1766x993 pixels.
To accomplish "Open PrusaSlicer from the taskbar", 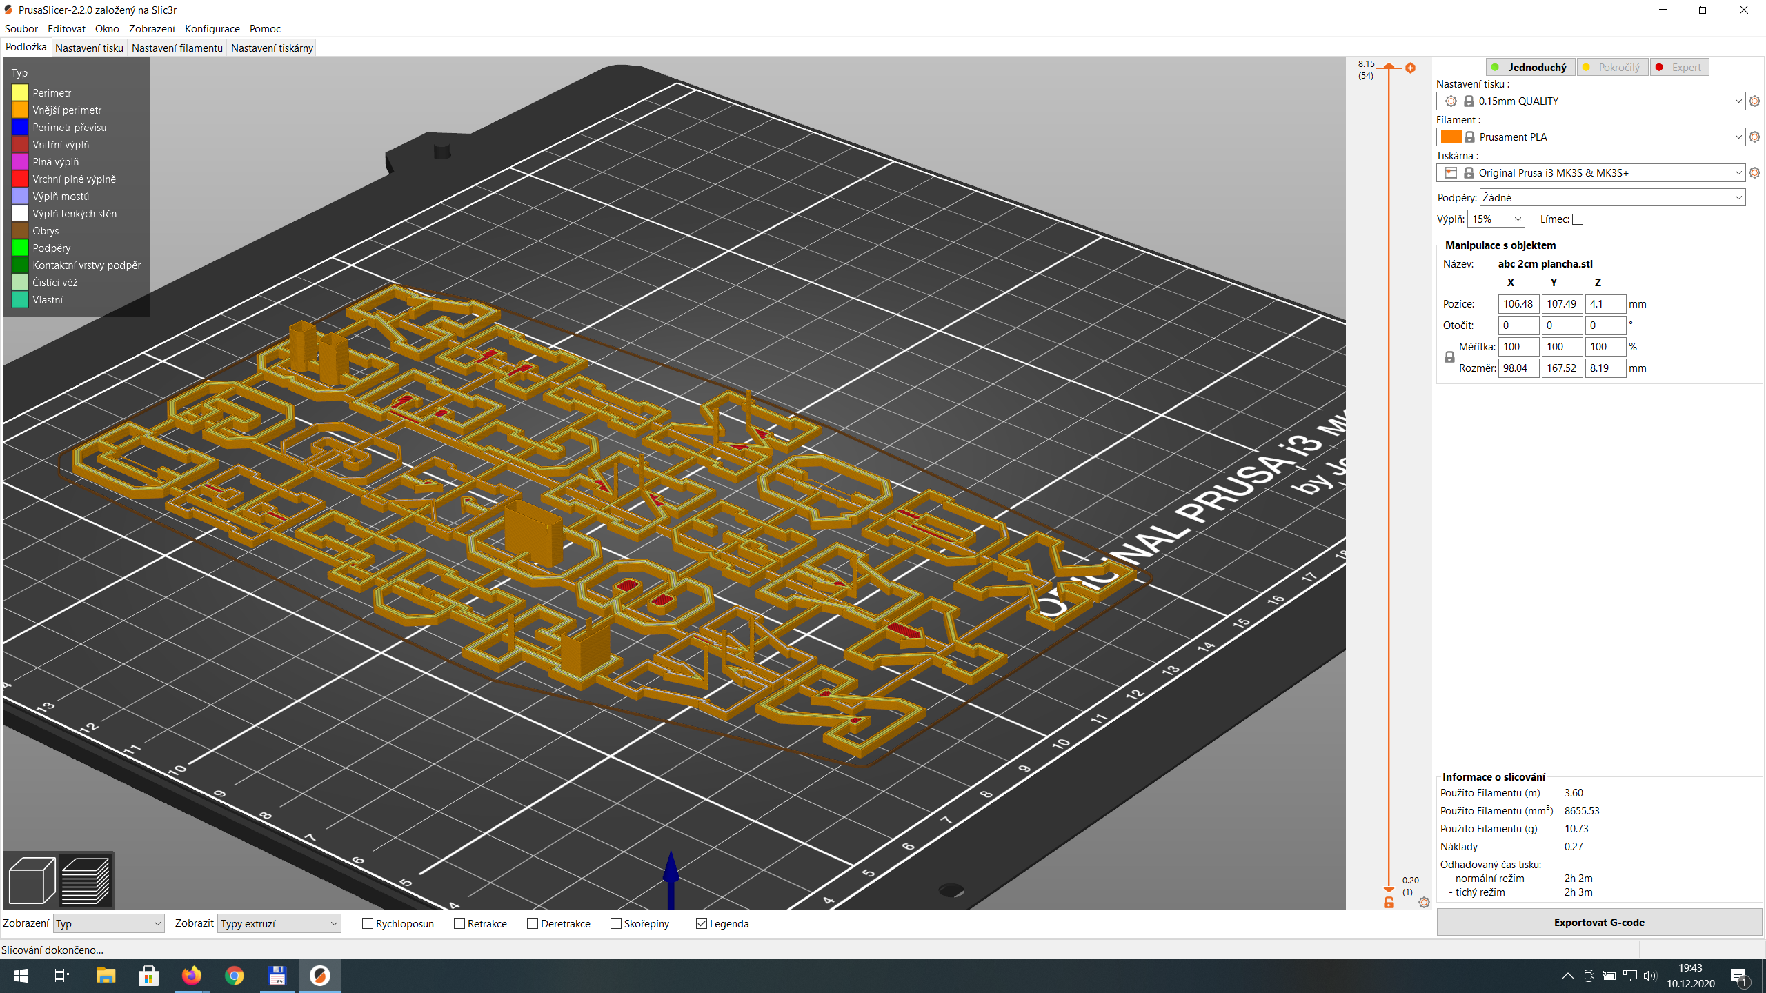I will pos(319,975).
